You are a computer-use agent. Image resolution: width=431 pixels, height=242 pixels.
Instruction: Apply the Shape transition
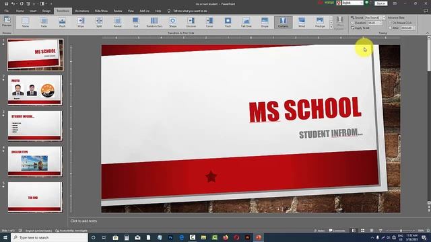point(172,22)
